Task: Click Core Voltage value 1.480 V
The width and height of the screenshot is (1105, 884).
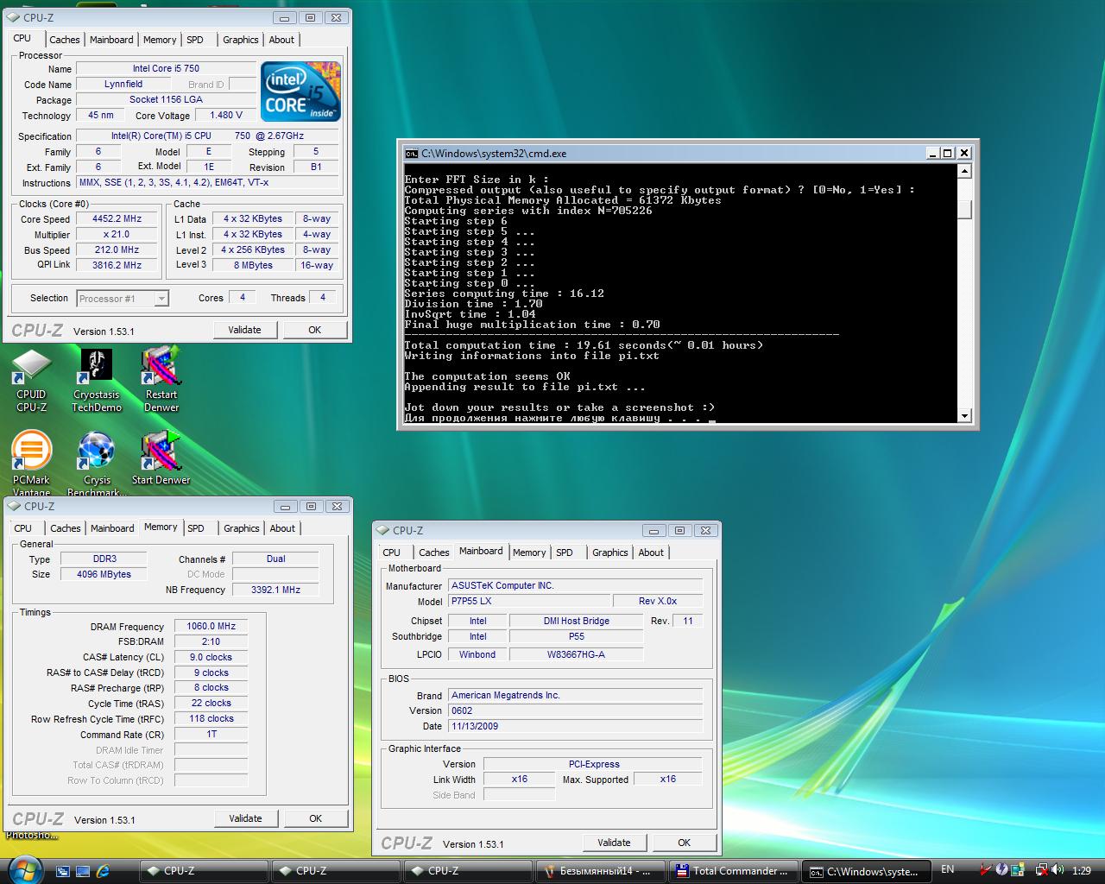Action: (226, 116)
